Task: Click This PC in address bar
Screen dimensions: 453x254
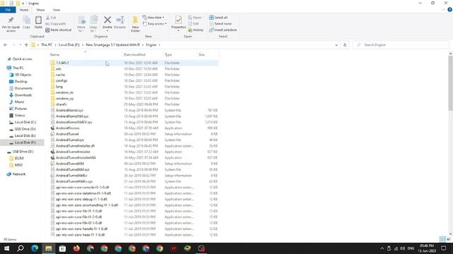Action: 47,45
